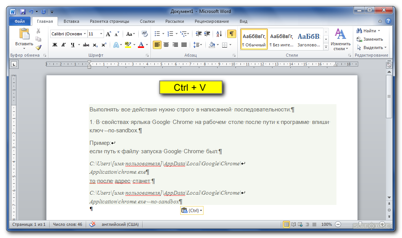402x238 pixels.
Task: Open the font size dropdown
Action: click(x=101, y=34)
